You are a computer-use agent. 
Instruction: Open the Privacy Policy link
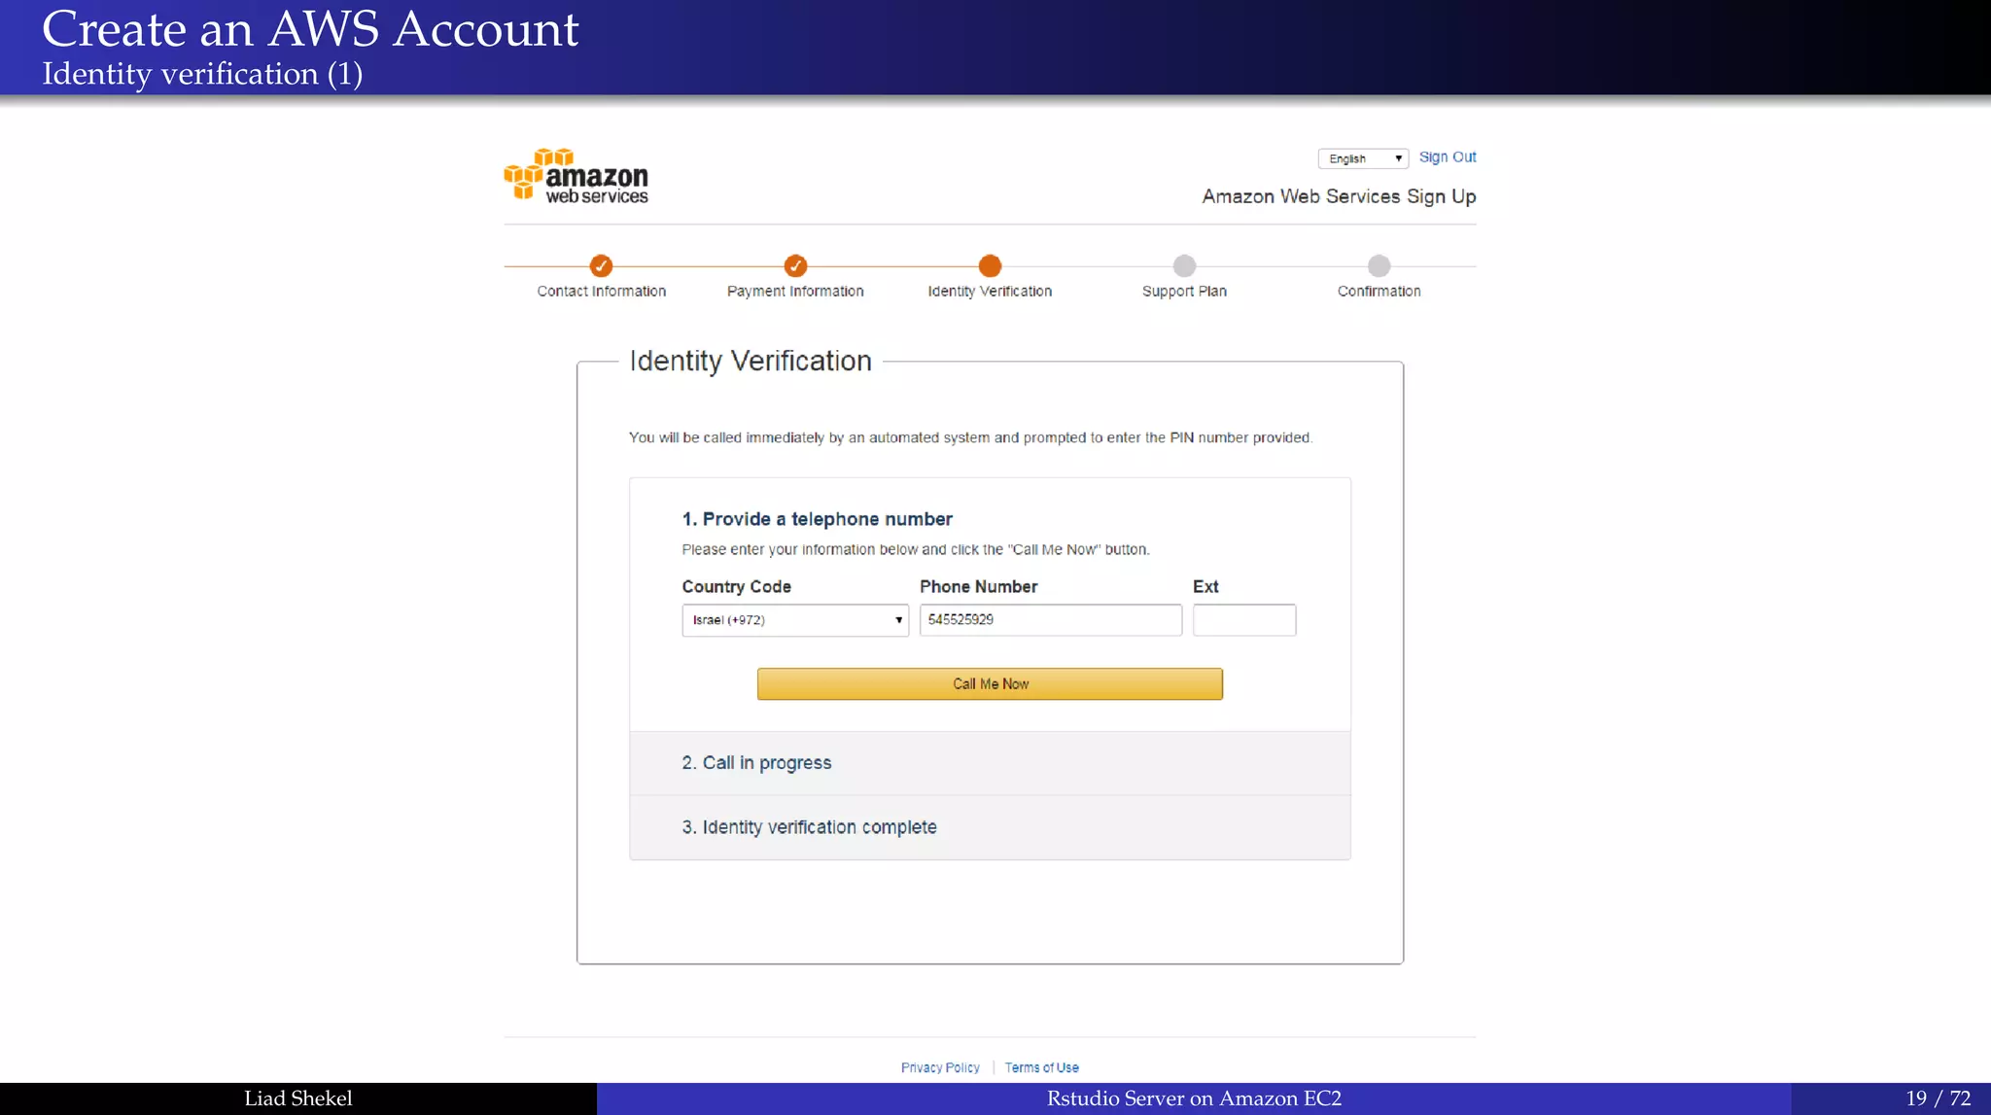[x=940, y=1067]
